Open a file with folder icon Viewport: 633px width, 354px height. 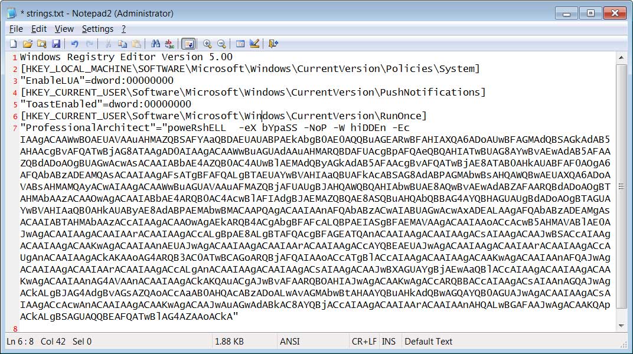coord(27,44)
